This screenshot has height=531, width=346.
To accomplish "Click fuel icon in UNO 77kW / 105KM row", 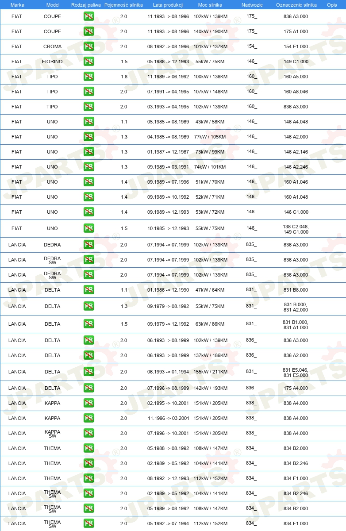I will [x=88, y=137].
